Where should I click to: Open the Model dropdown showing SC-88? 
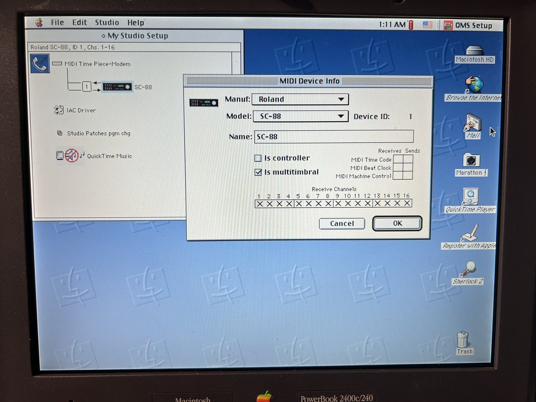pos(300,117)
